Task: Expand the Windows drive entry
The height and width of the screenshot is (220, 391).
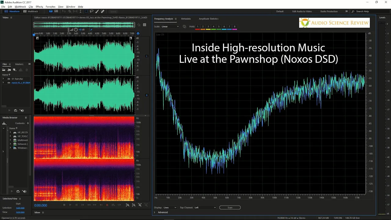Action: point(10,148)
